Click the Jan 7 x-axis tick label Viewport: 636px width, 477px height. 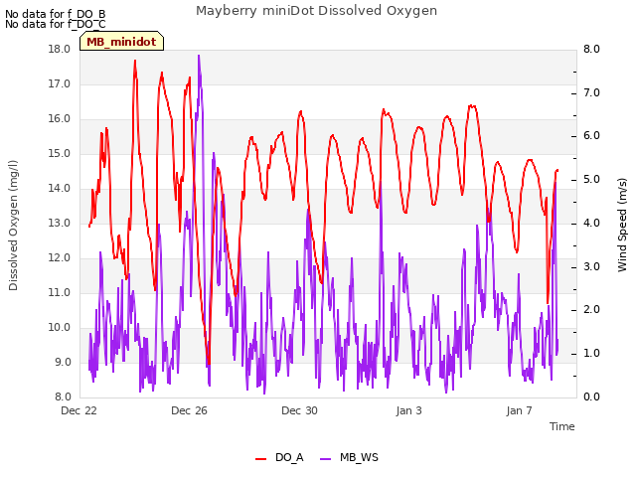click(x=519, y=410)
